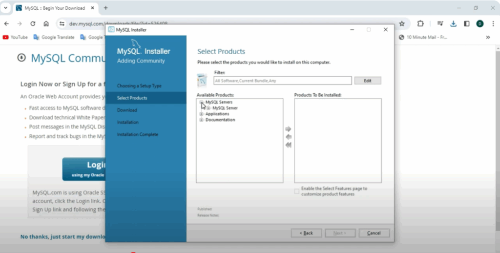Click the Products To Be Installed list box

pyautogui.click(x=338, y=141)
